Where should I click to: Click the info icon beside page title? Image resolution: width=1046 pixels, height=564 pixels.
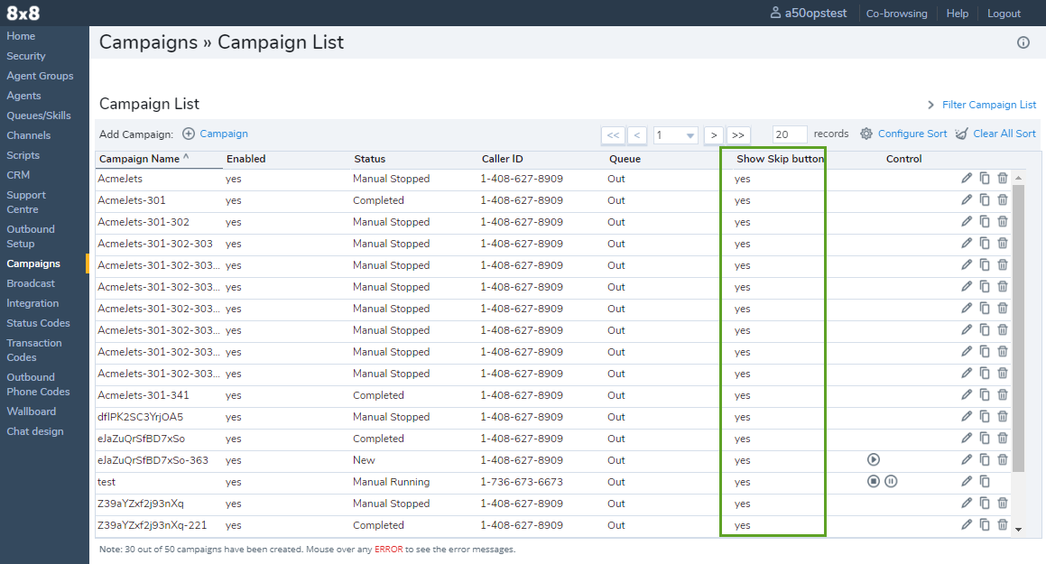tap(1023, 42)
